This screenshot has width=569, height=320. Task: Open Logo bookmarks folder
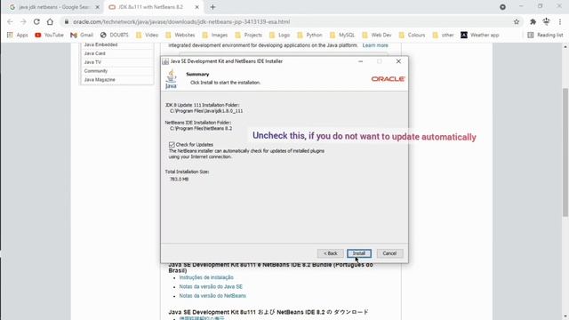(279, 35)
